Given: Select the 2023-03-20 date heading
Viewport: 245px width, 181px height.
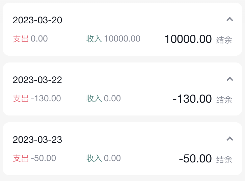Looking at the screenshot, I should [37, 20].
